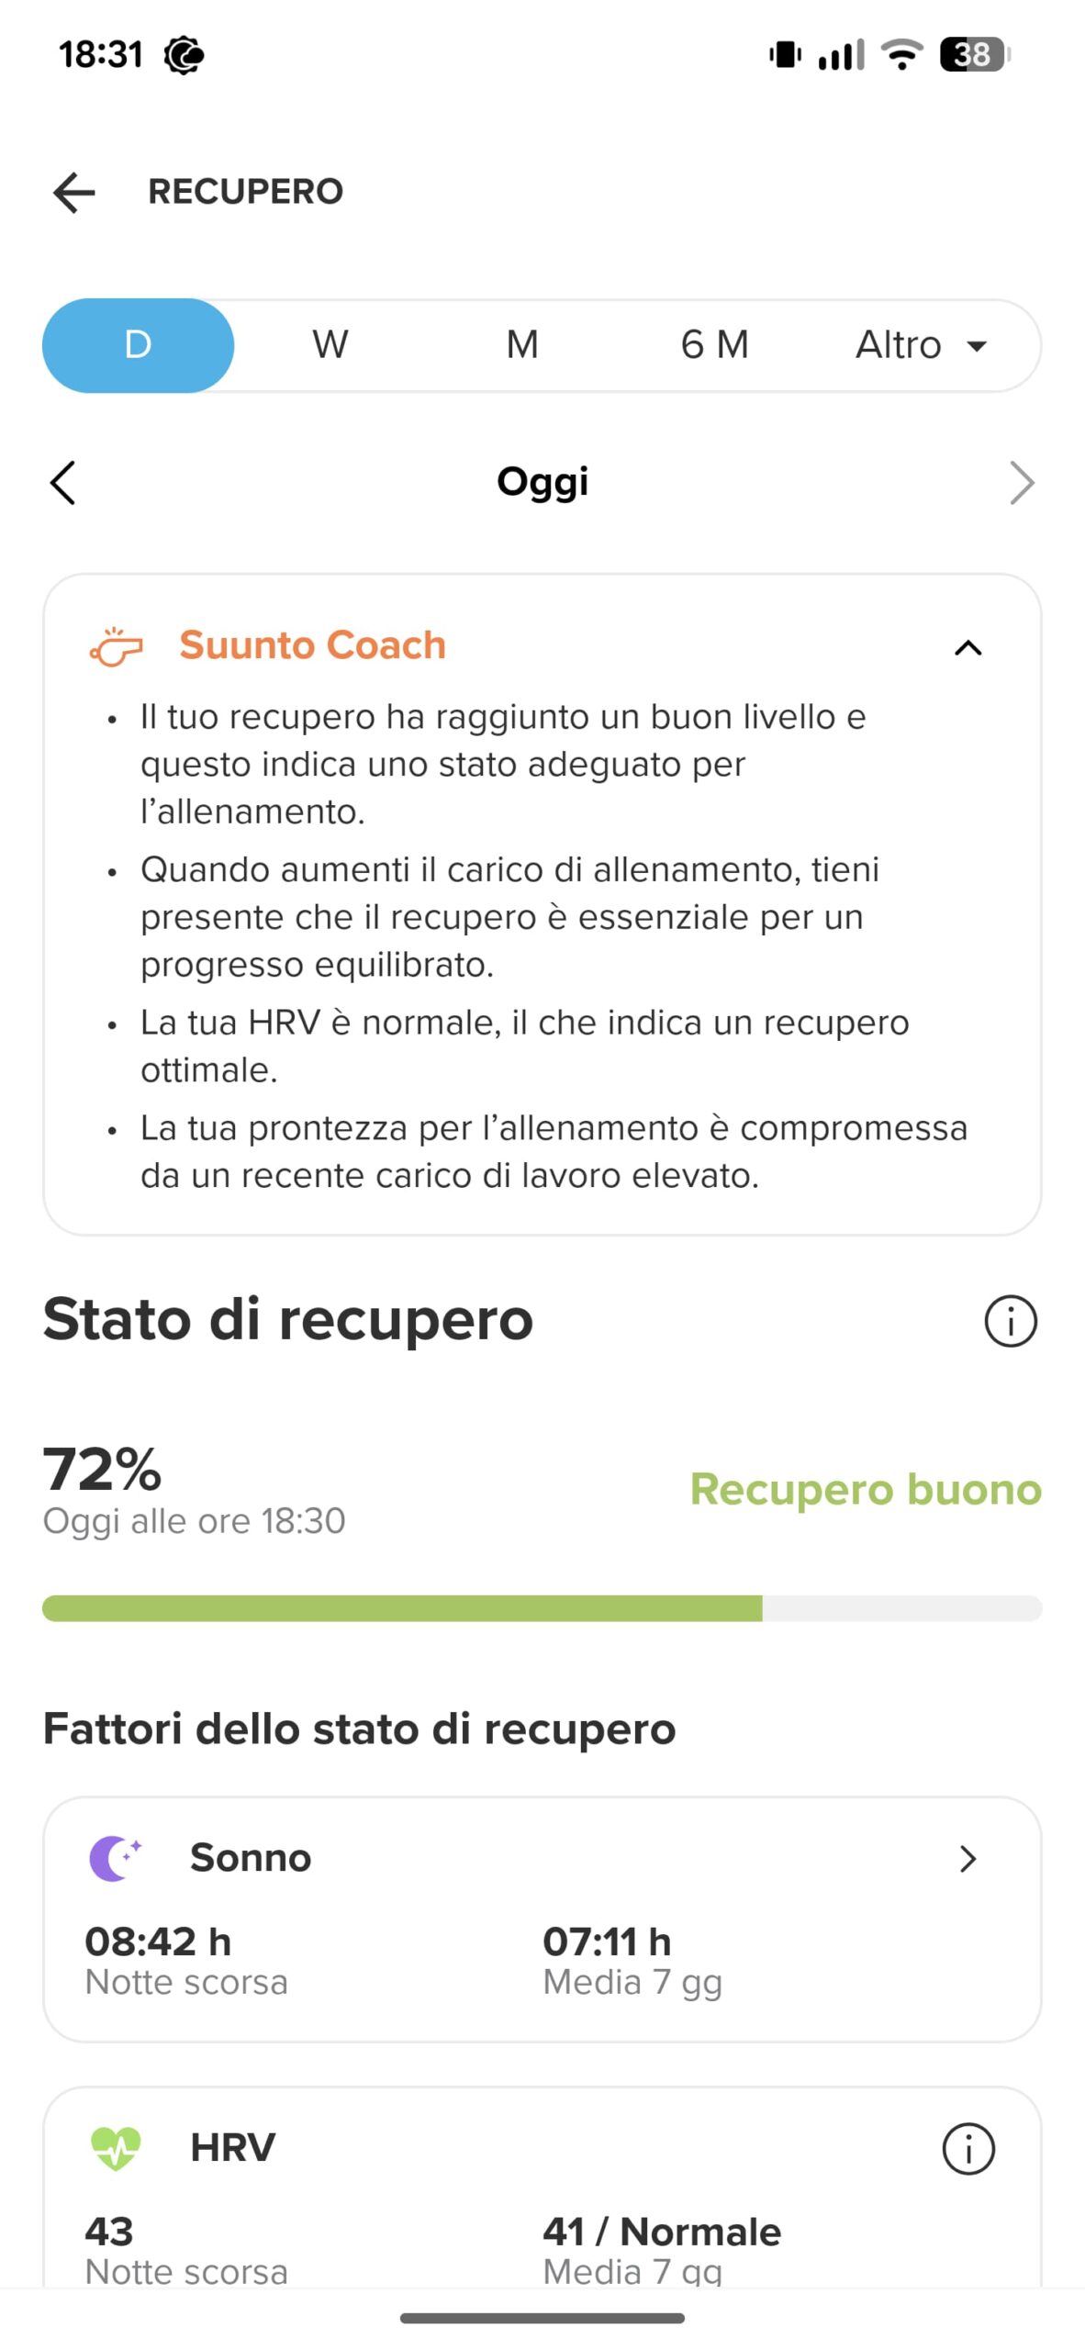The image size is (1085, 2350).
Task: Select the 6 M range tab
Action: click(x=715, y=345)
